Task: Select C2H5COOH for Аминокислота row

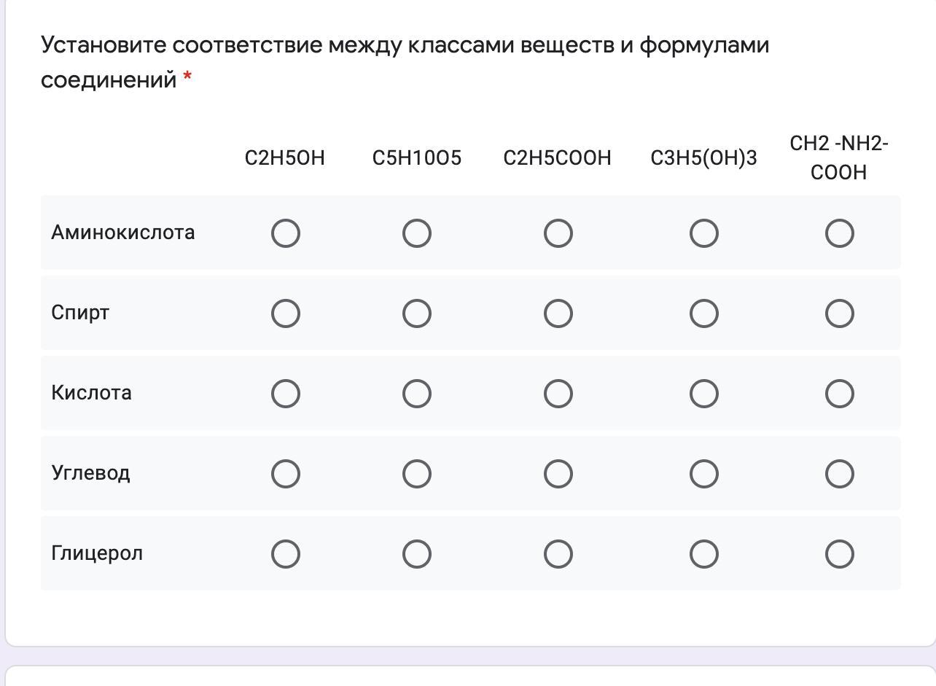Action: click(x=558, y=233)
